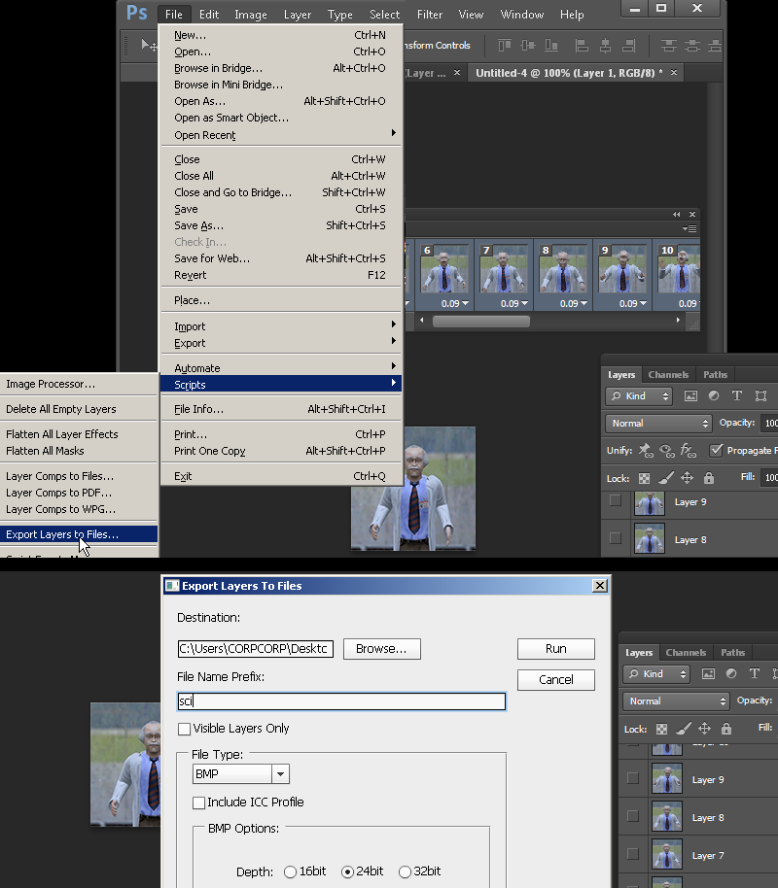778x888 pixels.
Task: Click the Distribute vertical centers icon
Action: (692, 46)
